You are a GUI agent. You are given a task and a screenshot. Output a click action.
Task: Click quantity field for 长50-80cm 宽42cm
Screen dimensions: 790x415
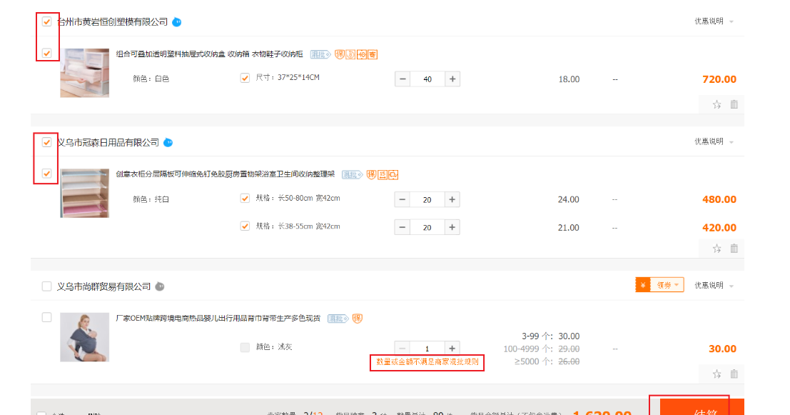pyautogui.click(x=427, y=200)
